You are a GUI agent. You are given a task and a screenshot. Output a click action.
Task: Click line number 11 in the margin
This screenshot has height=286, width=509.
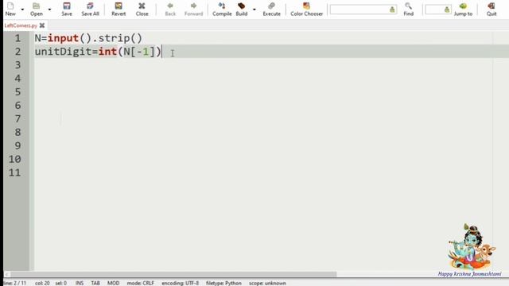[14, 172]
